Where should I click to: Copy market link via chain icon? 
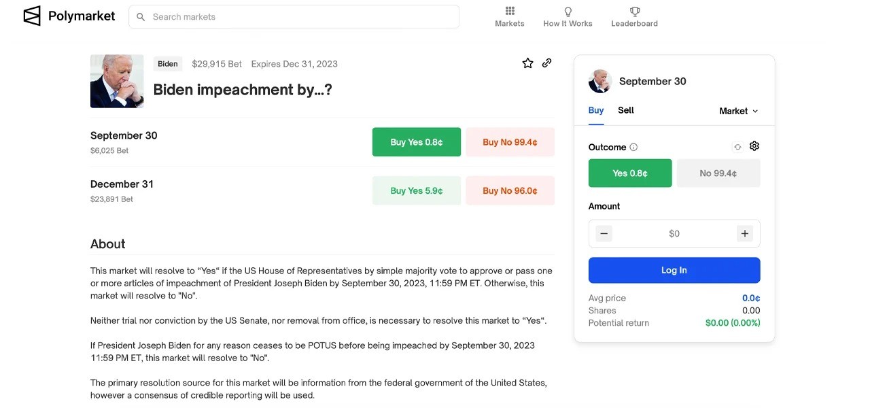point(546,63)
